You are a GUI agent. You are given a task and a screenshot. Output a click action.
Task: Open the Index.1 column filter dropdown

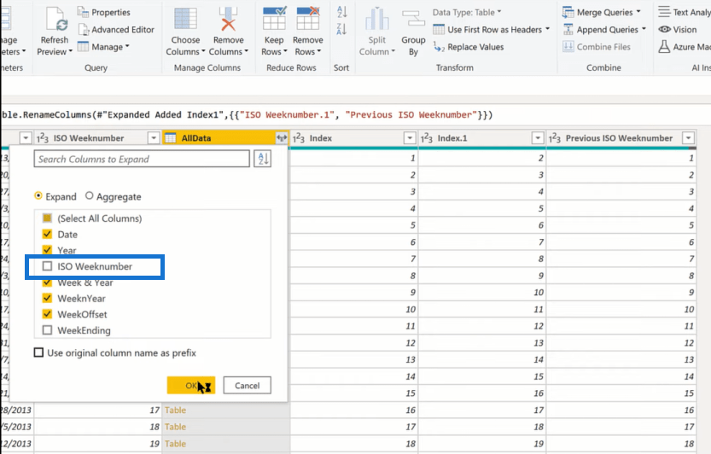coord(538,138)
